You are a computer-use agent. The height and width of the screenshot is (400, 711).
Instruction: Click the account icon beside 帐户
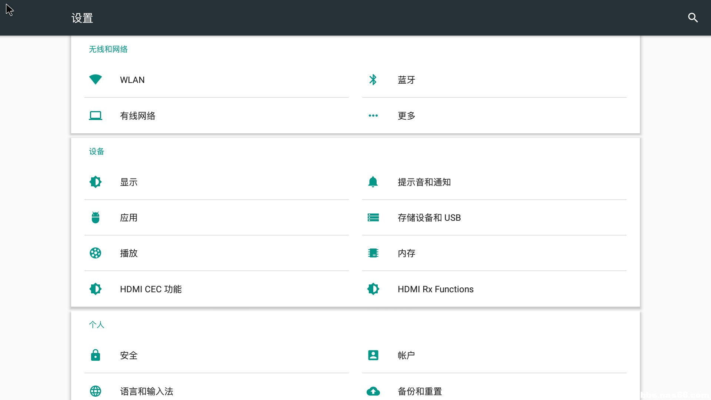(373, 355)
